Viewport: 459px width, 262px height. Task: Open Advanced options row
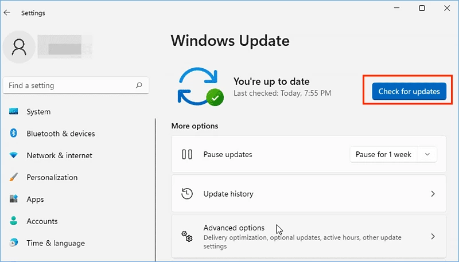pyautogui.click(x=309, y=236)
